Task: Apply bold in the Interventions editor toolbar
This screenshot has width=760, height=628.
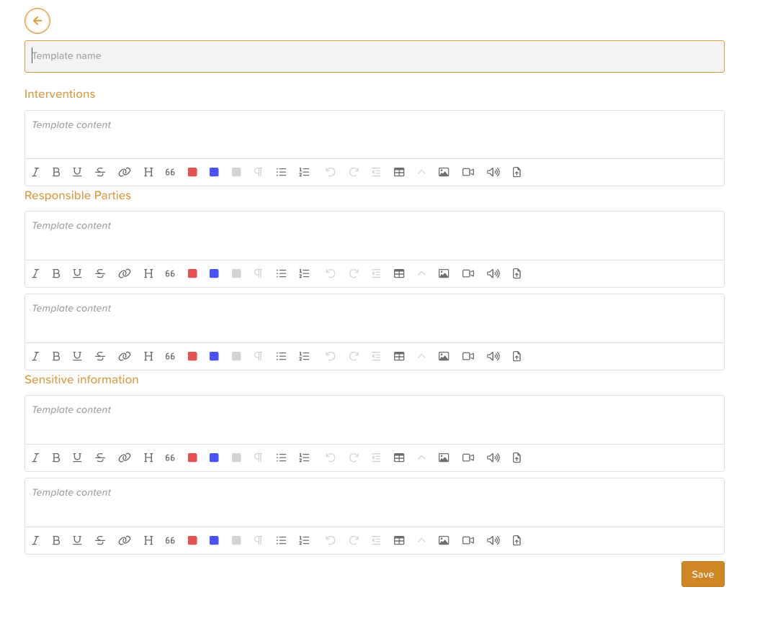Action: point(56,172)
